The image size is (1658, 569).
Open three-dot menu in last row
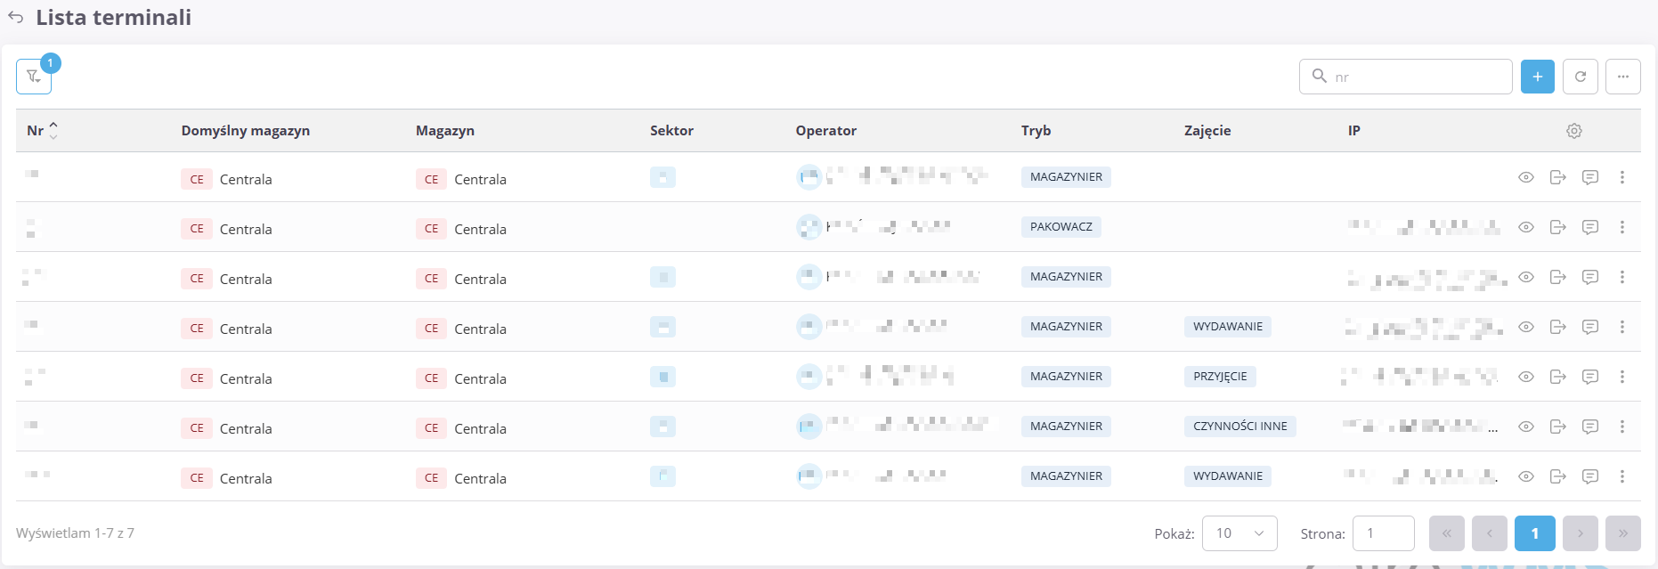click(x=1622, y=476)
